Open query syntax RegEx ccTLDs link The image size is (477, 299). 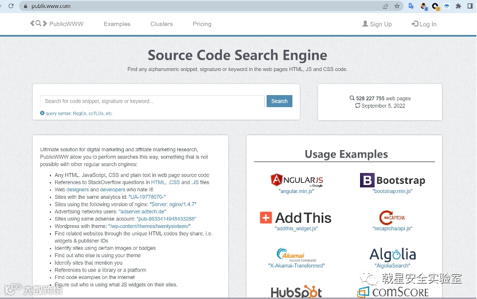point(79,113)
